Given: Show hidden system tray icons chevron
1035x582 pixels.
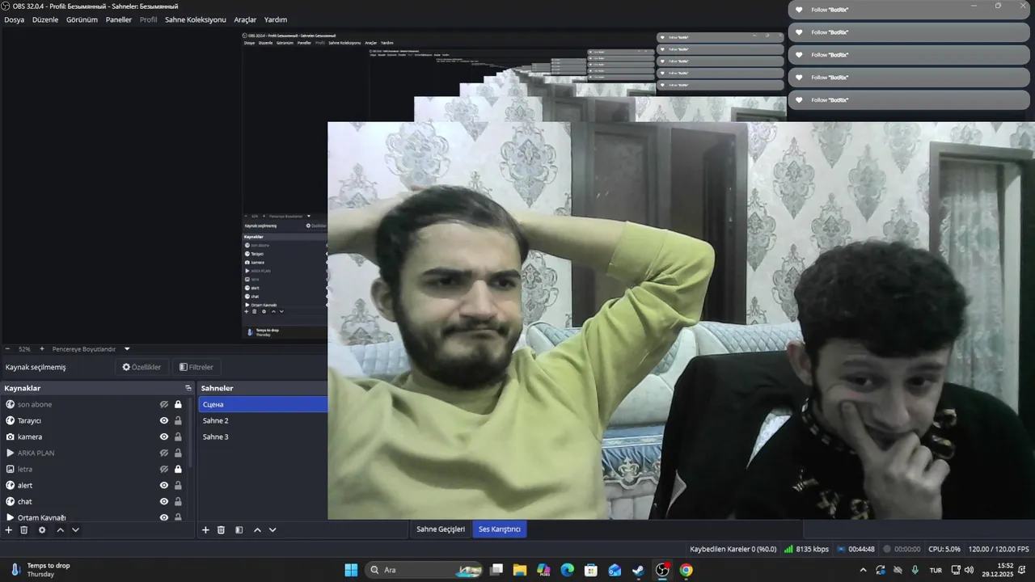Looking at the screenshot, I should point(863,570).
